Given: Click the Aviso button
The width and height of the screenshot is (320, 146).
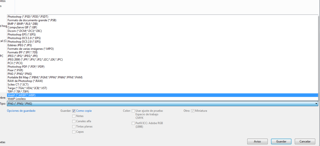Looking at the screenshot, I should point(257,141).
